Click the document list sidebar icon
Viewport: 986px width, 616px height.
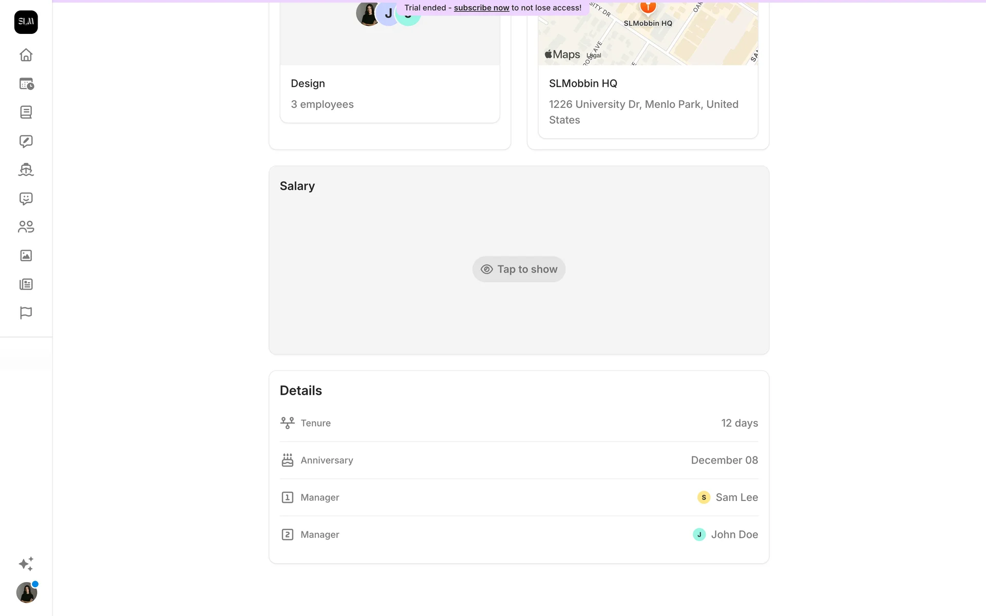pyautogui.click(x=26, y=112)
